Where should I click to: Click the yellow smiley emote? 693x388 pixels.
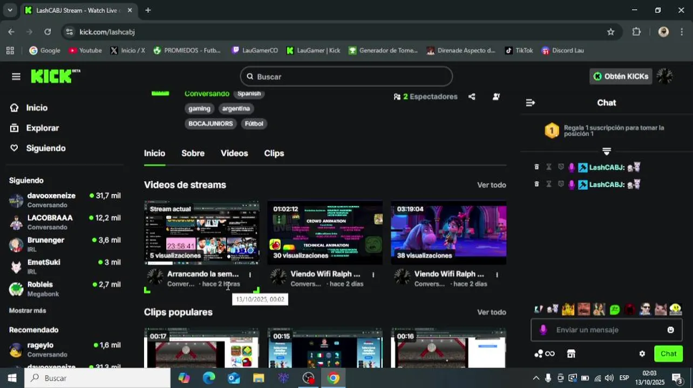coord(675,309)
